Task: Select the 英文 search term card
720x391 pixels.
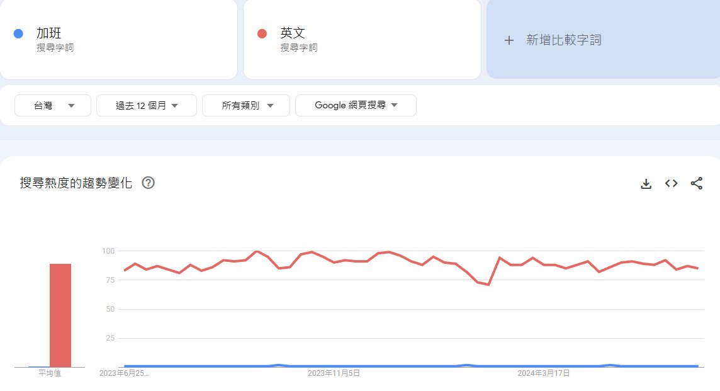Action: 363,40
